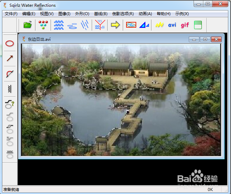The image size is (231, 194).
Task: Minimize the 东边日出.avi document window
Action: coord(194,39)
